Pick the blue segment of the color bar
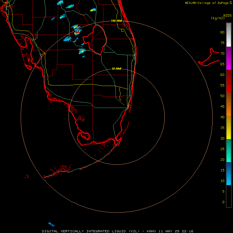 [229, 173]
